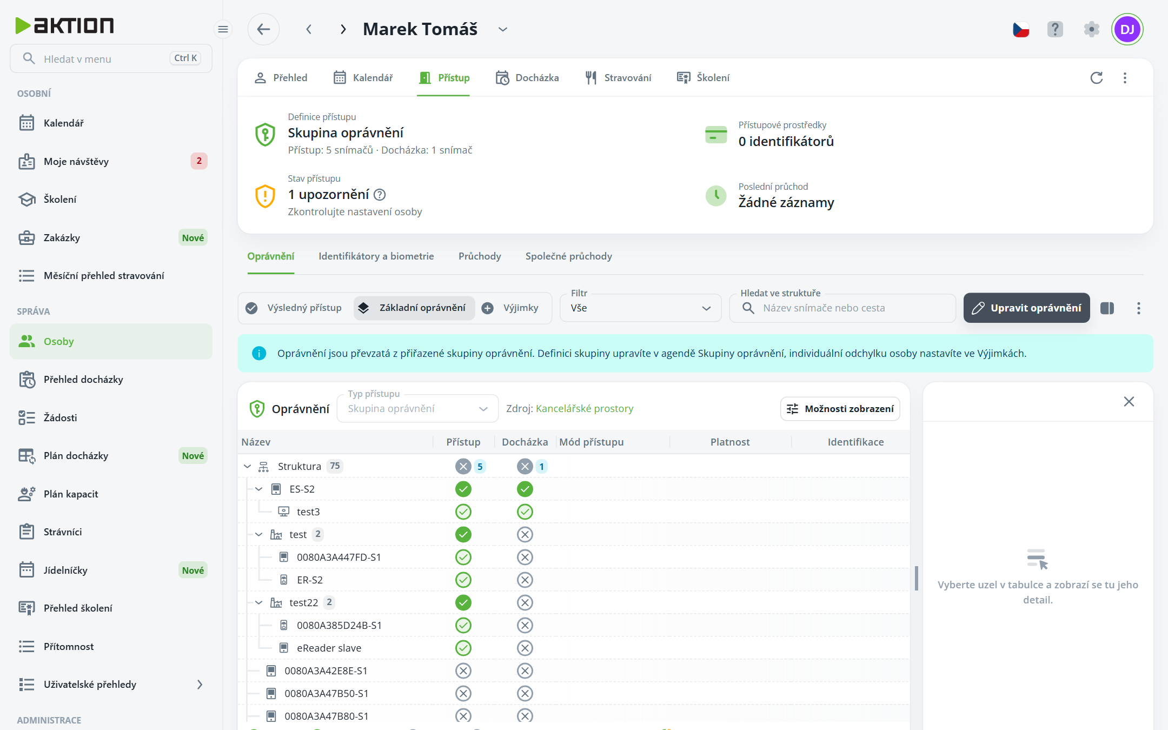Select the eReader slave row
1168x730 pixels.
(573, 648)
